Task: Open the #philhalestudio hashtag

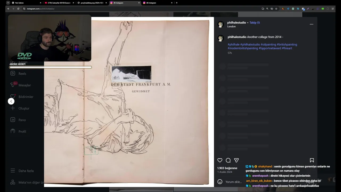Action: 250,45
